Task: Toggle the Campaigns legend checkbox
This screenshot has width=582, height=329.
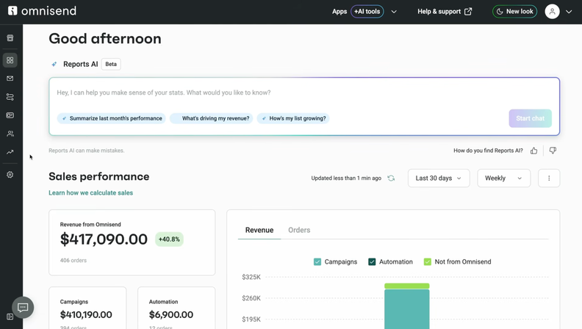Action: tap(317, 262)
